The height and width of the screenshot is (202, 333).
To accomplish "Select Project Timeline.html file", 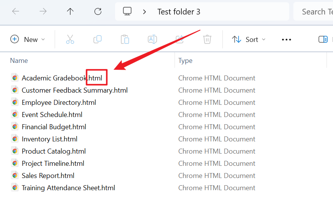I will click(53, 164).
